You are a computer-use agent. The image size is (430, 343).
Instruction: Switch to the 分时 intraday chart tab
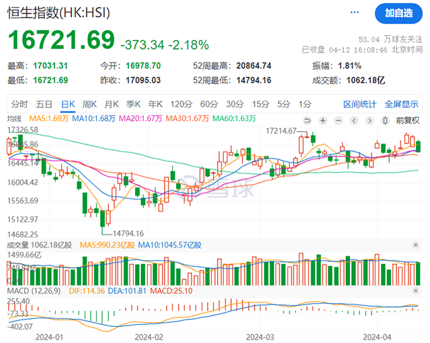[19, 104]
